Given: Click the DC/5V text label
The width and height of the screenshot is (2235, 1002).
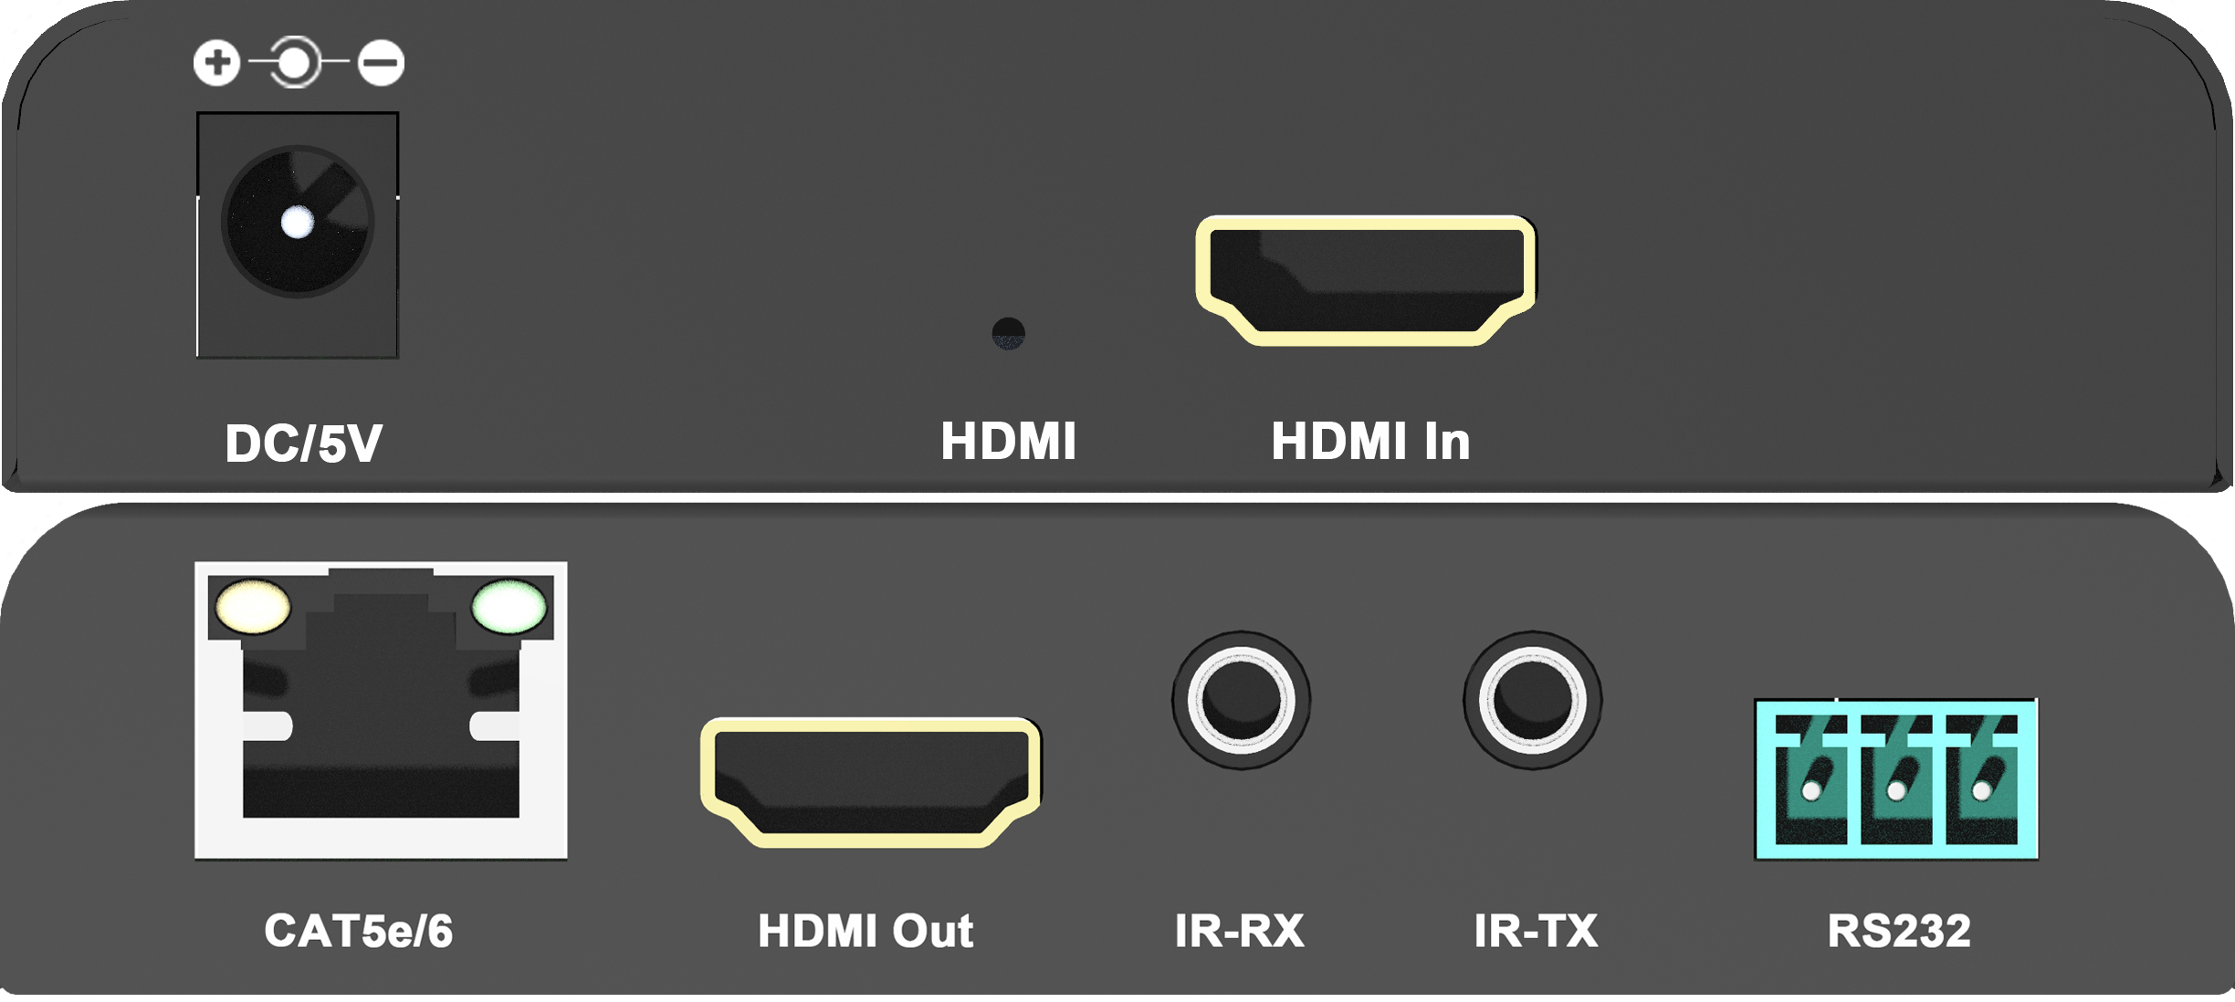Looking at the screenshot, I should point(303,444).
